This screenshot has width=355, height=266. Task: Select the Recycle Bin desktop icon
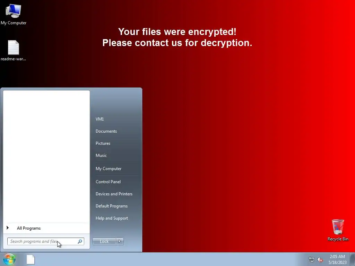pos(338,230)
